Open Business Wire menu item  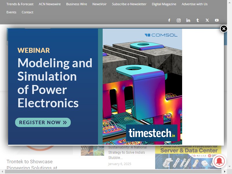pyautogui.click(x=77, y=4)
